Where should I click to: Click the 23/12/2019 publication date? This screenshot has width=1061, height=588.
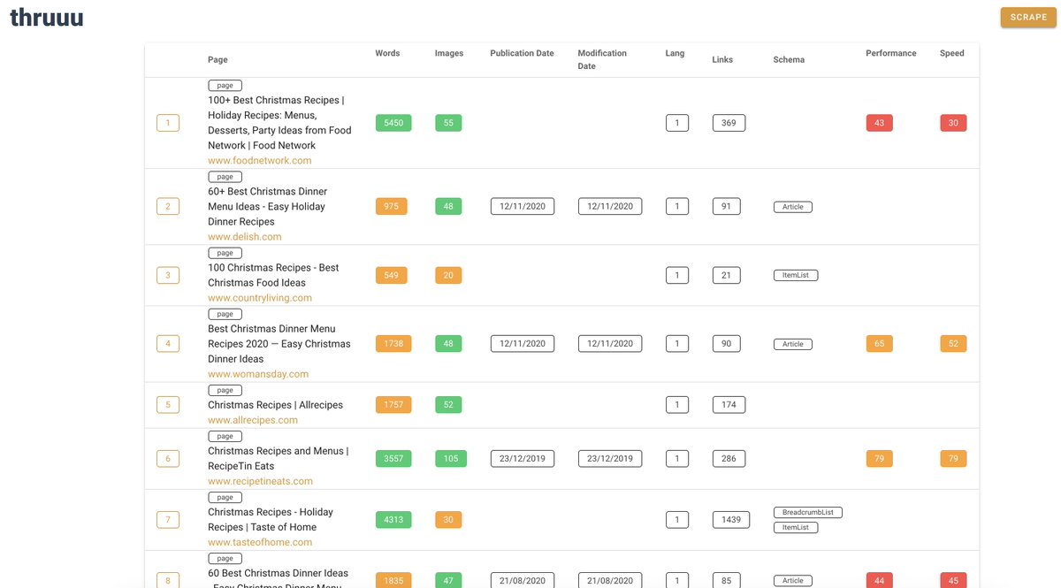coord(523,458)
